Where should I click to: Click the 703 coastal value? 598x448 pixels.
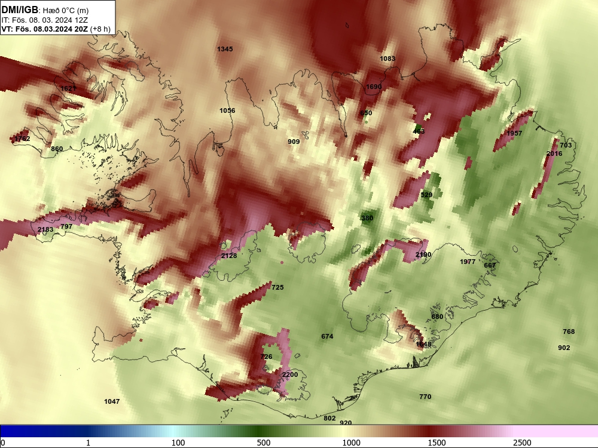click(566, 145)
